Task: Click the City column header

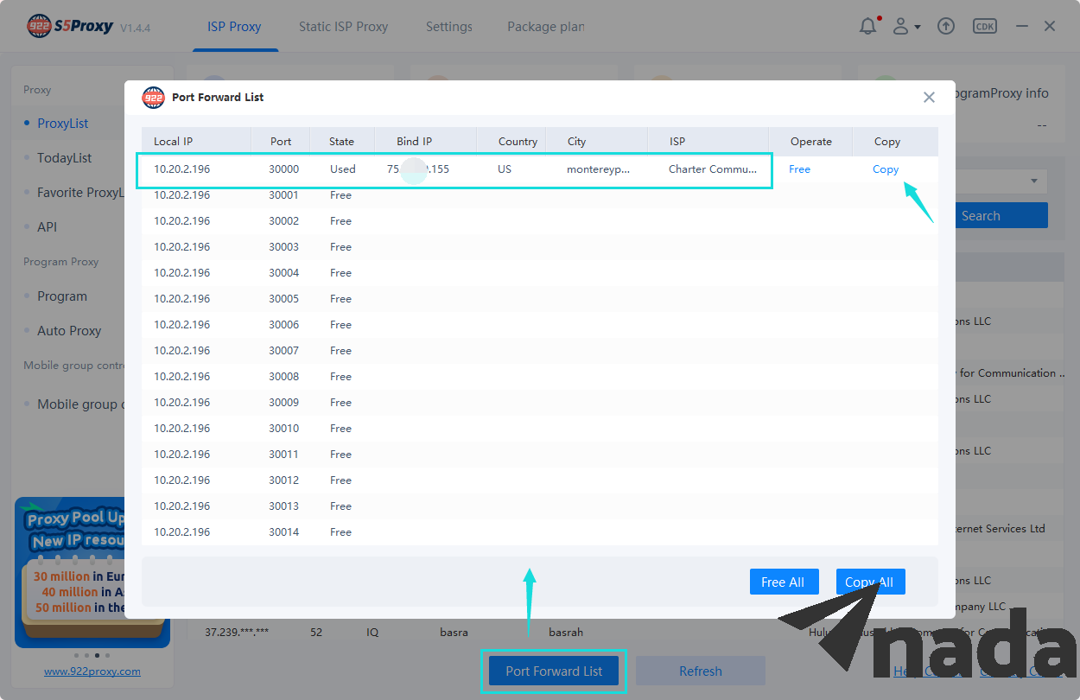Action: click(596, 142)
